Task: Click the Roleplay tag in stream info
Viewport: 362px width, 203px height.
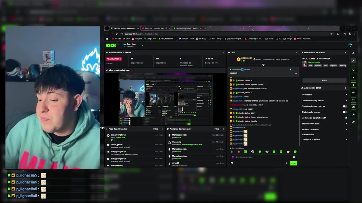Action: point(342,65)
